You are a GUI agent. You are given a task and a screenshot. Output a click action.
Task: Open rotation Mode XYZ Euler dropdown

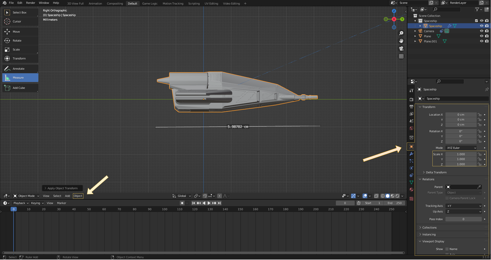[x=461, y=148]
